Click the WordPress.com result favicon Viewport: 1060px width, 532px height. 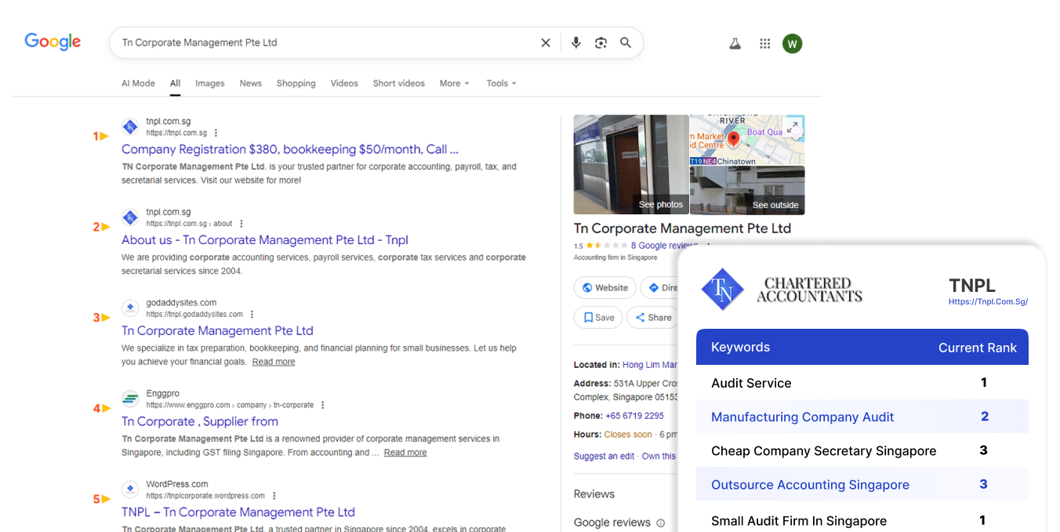[x=130, y=490]
